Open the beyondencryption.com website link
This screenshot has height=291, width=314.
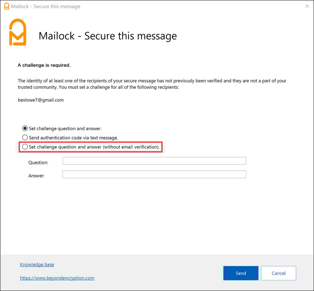[x=57, y=278]
